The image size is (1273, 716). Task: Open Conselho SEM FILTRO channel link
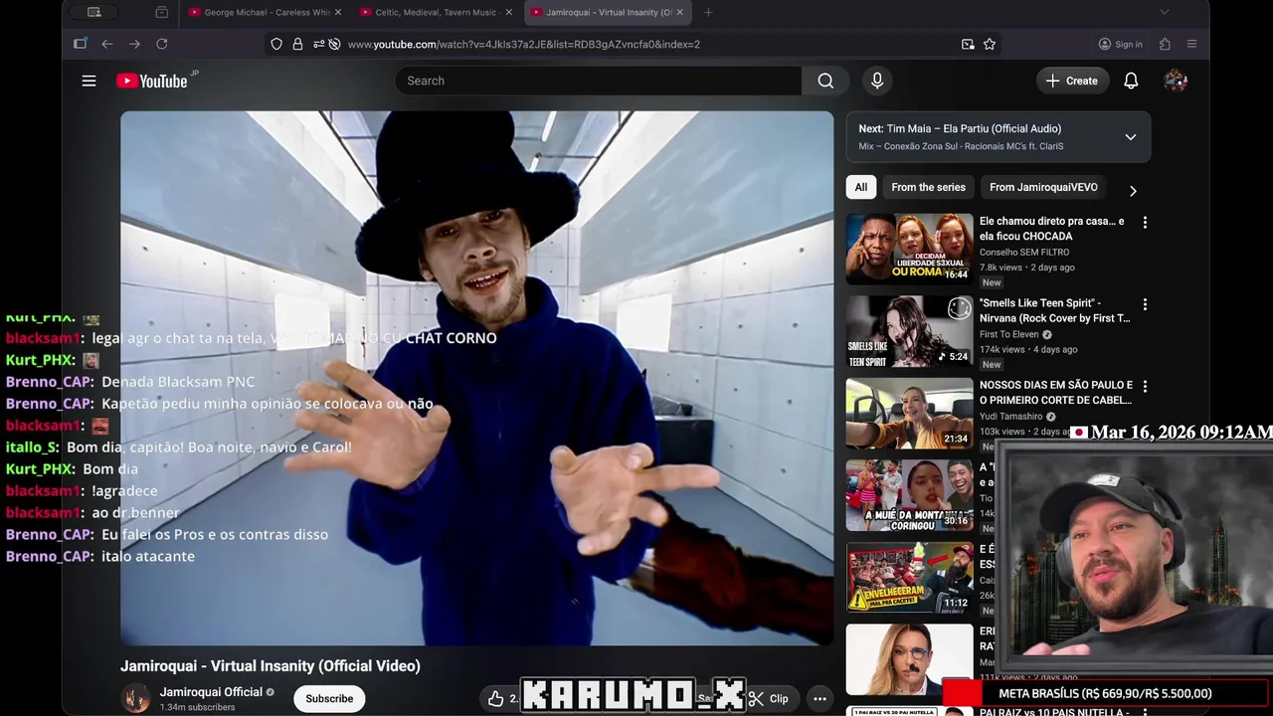1024,253
